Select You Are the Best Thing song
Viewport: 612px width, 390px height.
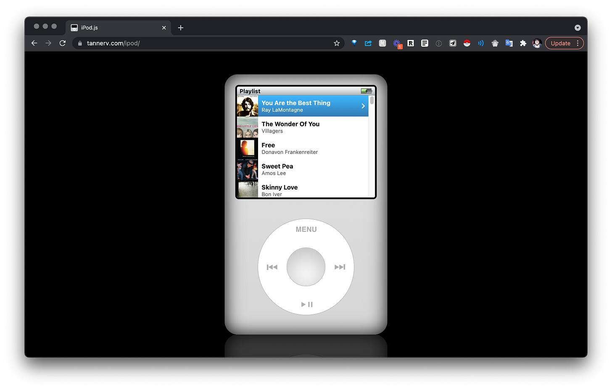coord(302,106)
